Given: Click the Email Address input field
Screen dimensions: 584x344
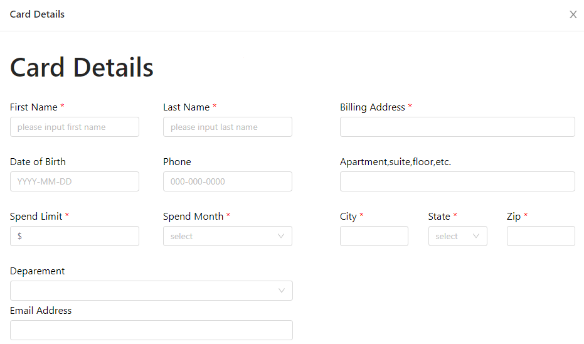Looking at the screenshot, I should (x=151, y=330).
